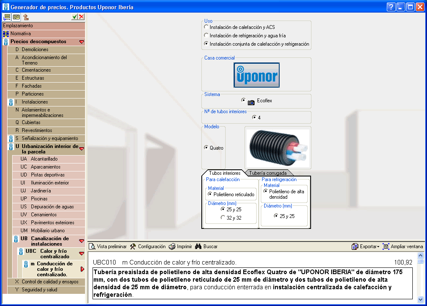Viewport: 427px width, 306px height.
Task: Click the Ecoflex Quatro pipe product image
Action: [x=278, y=148]
